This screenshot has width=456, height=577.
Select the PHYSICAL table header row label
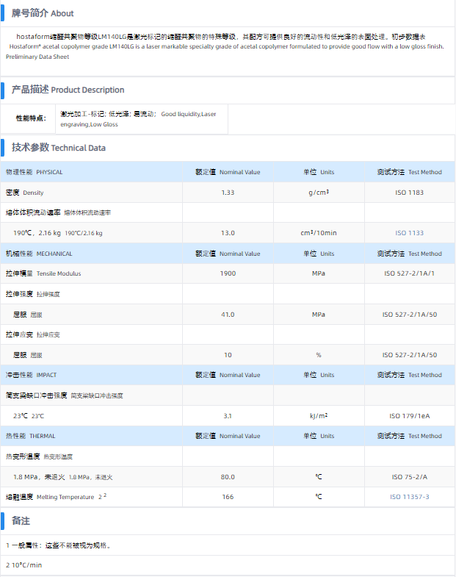35,172
